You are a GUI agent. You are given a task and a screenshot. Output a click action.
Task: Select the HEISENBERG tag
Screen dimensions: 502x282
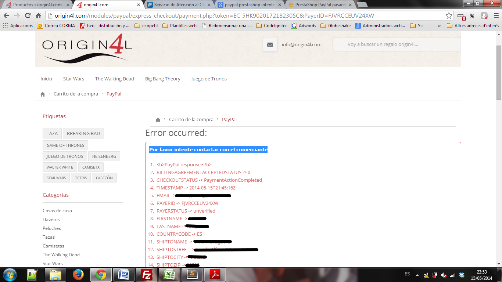tap(104, 156)
